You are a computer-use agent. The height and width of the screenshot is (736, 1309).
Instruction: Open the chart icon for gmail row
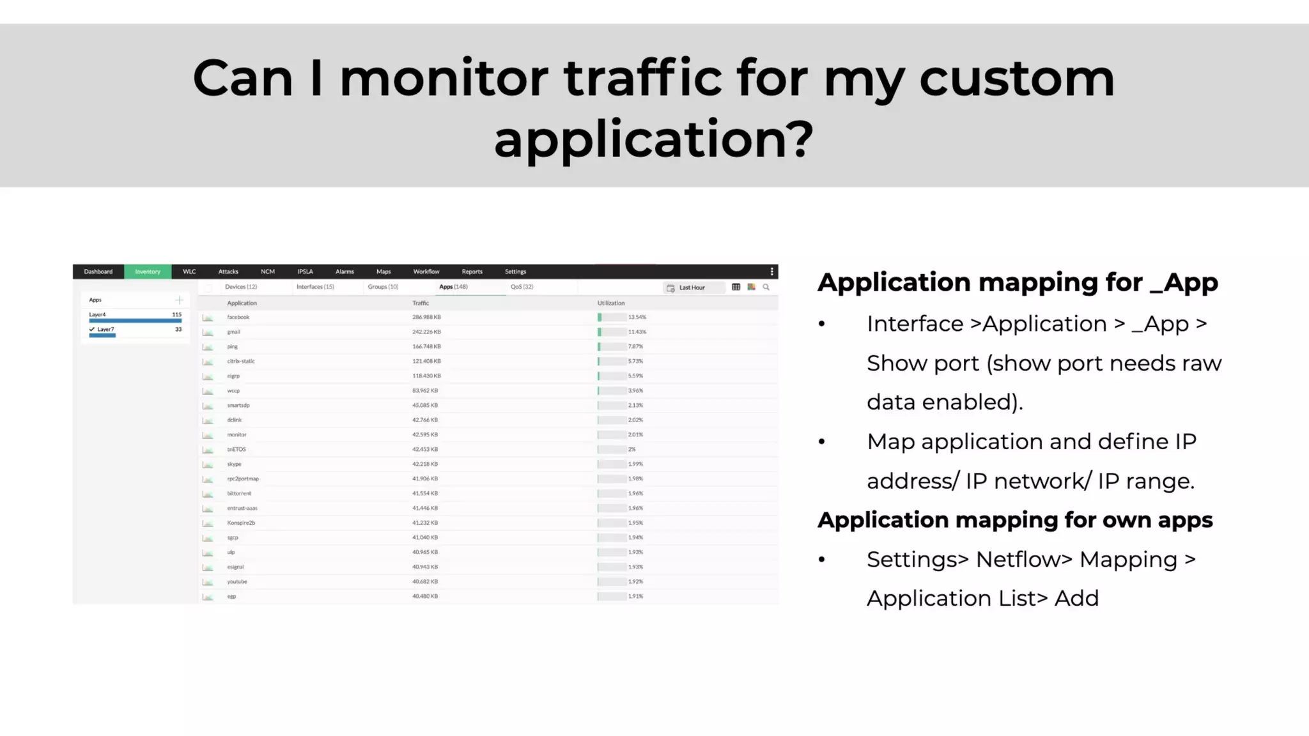(x=208, y=332)
